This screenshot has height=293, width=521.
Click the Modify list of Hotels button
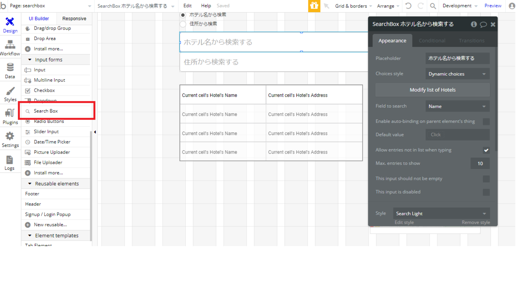click(432, 90)
